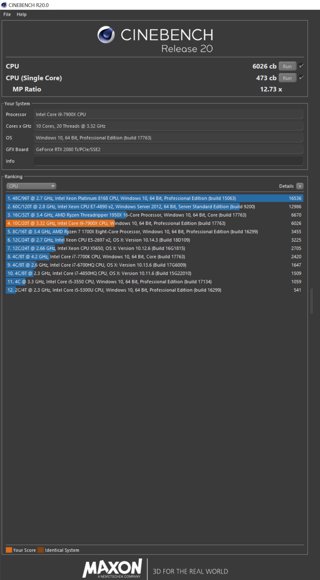Click the score 541 in ranking
The image size is (320, 580).
tap(297, 290)
